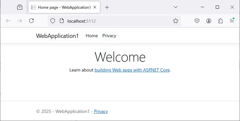This screenshot has height=121, width=240.
Task: Open the tracking protection shield icon
Action: pos(53,21)
